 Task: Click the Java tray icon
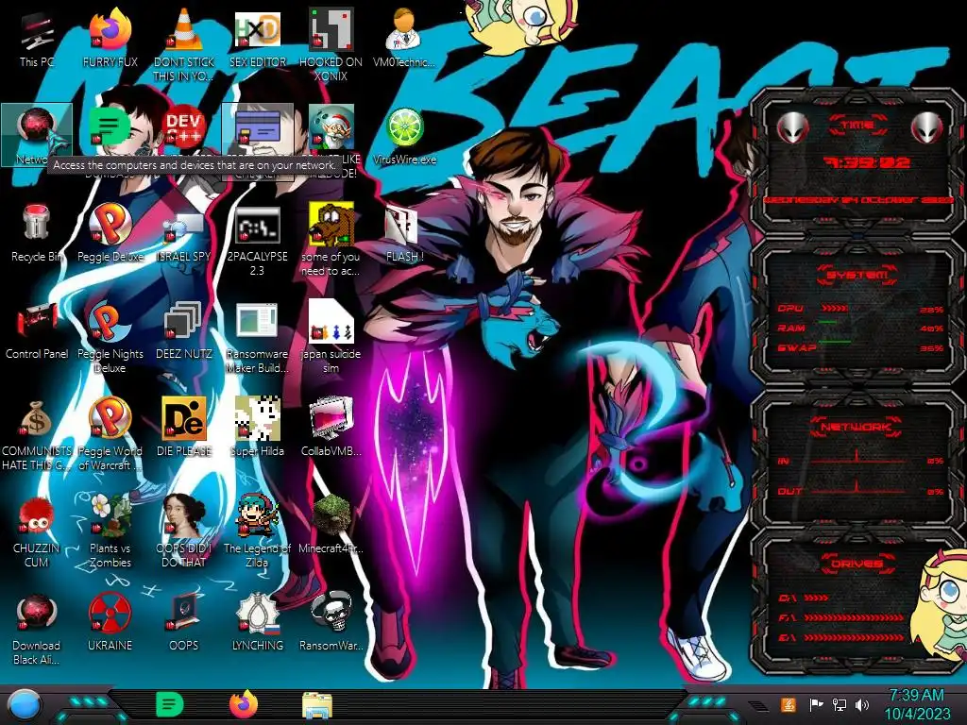(788, 704)
